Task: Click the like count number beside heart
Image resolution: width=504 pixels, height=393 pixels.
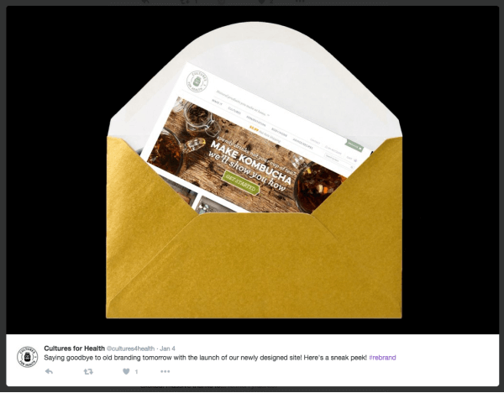Action: point(136,372)
